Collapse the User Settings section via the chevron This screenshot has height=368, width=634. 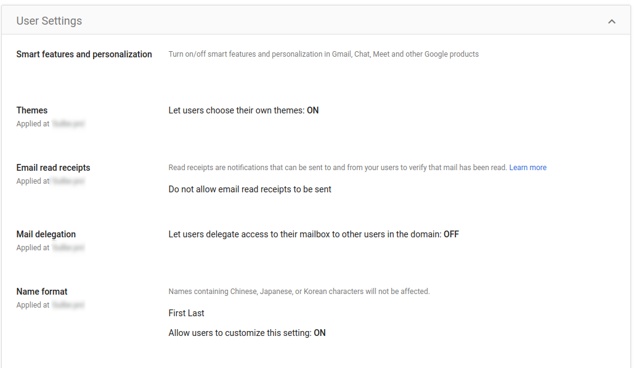coord(612,20)
